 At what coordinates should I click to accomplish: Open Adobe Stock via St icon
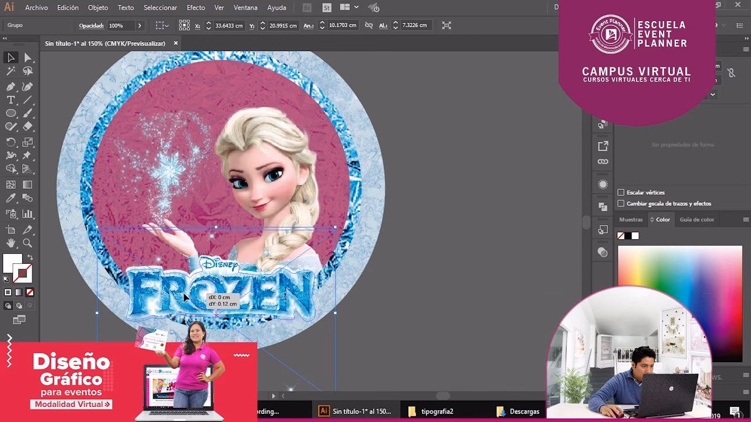327,8
